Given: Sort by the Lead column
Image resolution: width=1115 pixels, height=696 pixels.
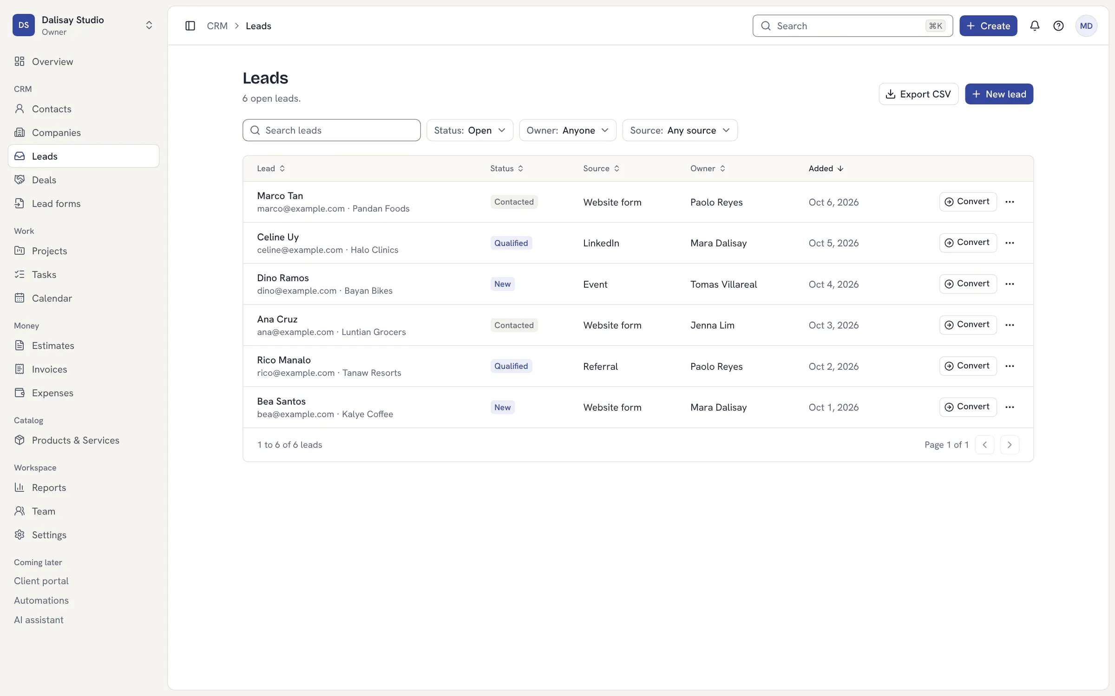Looking at the screenshot, I should pos(271,168).
